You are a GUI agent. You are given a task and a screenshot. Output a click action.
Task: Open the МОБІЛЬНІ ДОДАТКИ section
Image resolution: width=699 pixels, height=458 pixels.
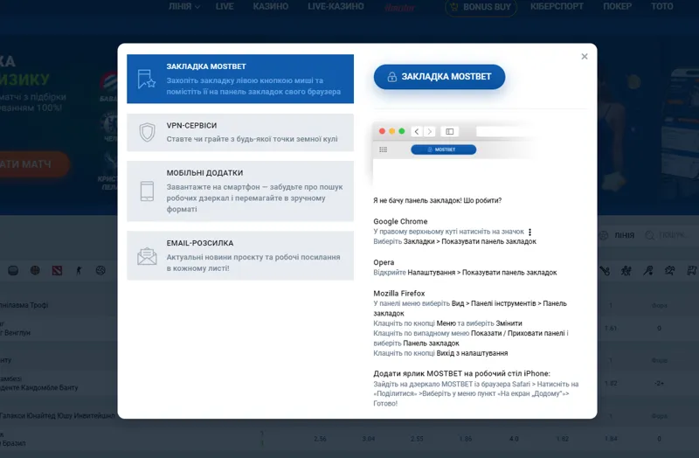(x=240, y=191)
